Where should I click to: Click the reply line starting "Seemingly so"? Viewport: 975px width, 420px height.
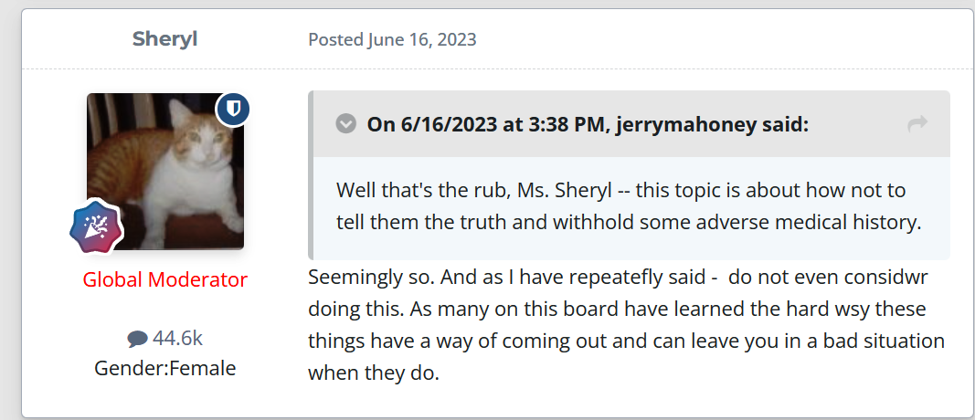tap(618, 277)
